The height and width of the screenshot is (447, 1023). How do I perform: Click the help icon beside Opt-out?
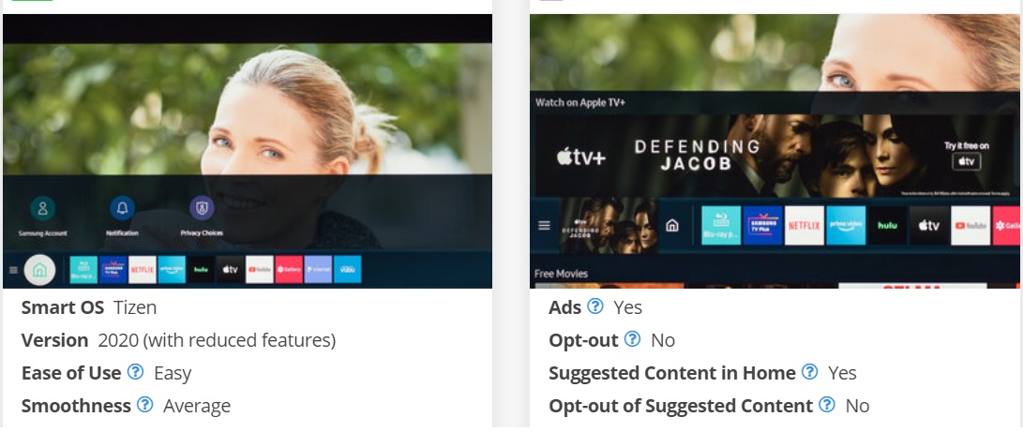[x=632, y=339]
